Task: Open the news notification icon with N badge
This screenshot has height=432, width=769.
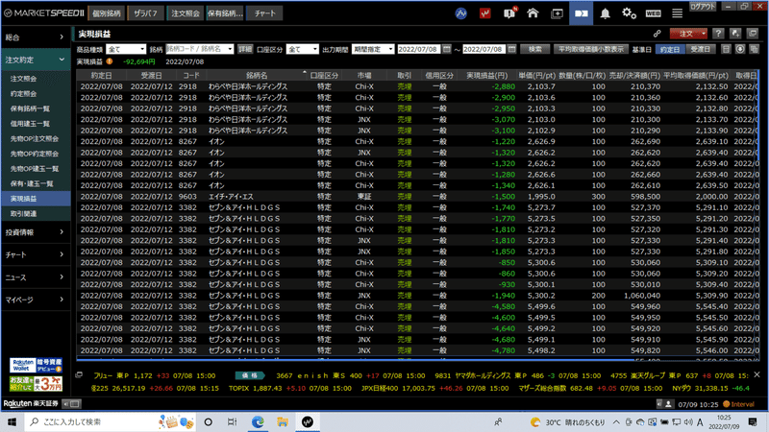Action: [509, 13]
